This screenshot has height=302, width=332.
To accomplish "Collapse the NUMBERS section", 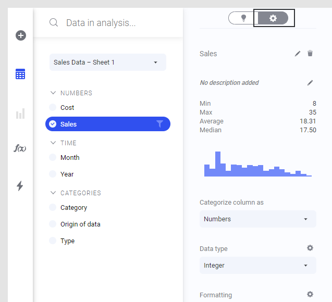I will (53, 93).
